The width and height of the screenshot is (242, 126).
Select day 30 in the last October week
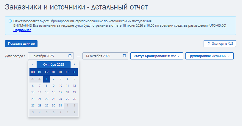pyautogui.click(x=54, y=106)
